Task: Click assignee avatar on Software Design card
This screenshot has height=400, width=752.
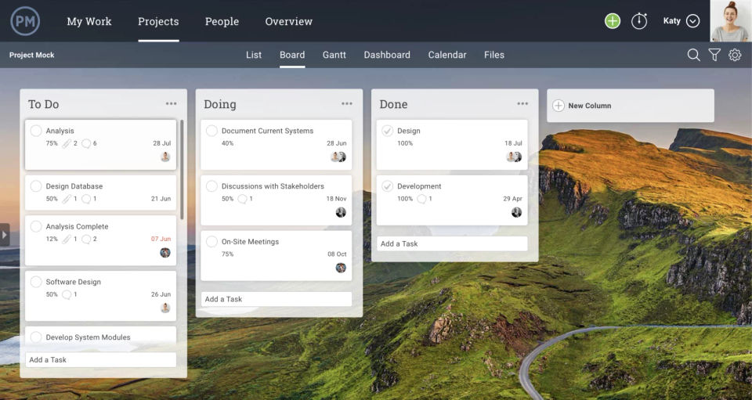Action: (165, 308)
